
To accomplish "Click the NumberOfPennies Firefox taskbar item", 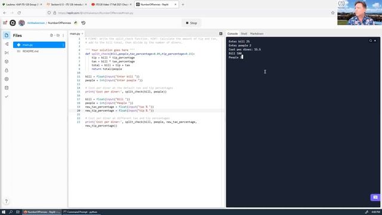I will click(42, 212).
